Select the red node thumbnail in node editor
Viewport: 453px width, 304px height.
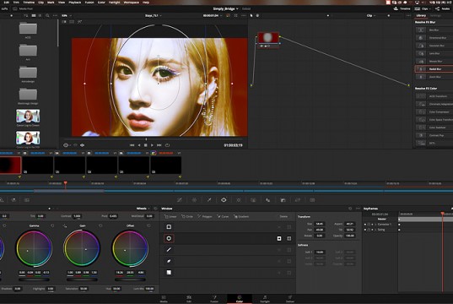coord(268,38)
